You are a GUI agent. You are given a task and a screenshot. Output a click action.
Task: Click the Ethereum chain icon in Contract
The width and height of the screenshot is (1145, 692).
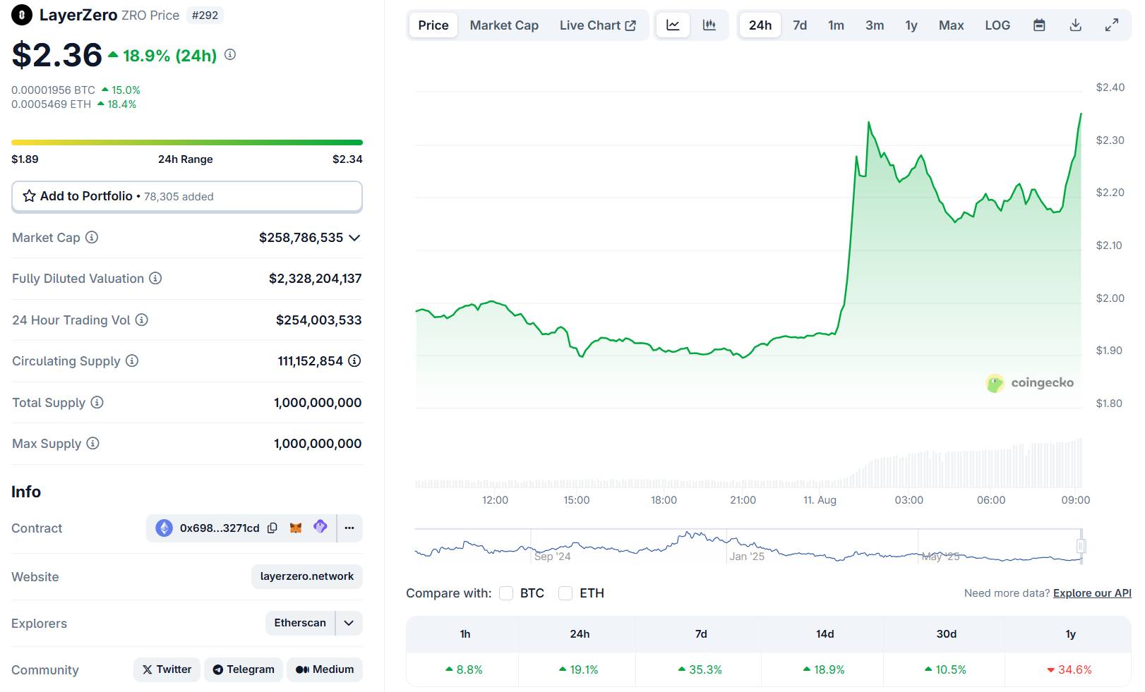[164, 528]
